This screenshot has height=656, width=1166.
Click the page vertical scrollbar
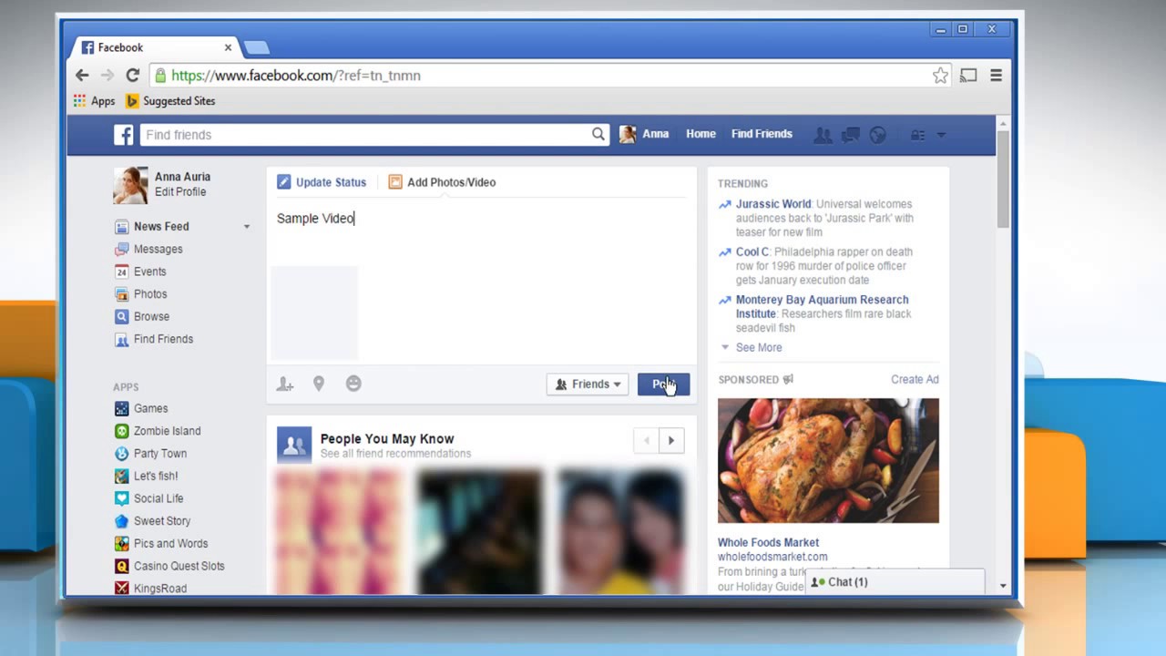[x=1003, y=179]
